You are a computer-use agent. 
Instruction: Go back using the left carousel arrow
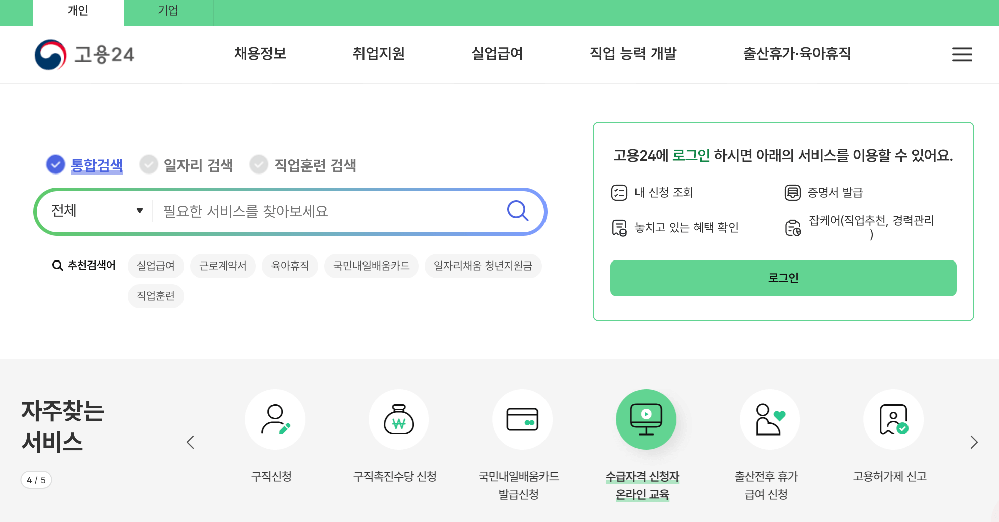pyautogui.click(x=190, y=443)
